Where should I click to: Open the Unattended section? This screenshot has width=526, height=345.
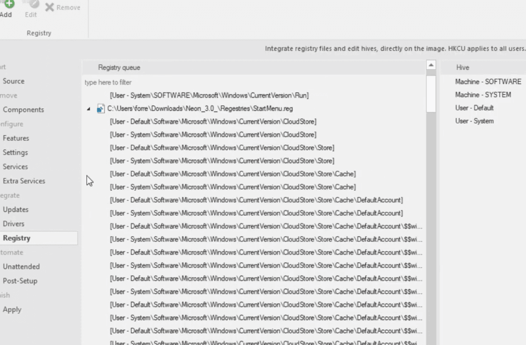pyautogui.click(x=21, y=266)
